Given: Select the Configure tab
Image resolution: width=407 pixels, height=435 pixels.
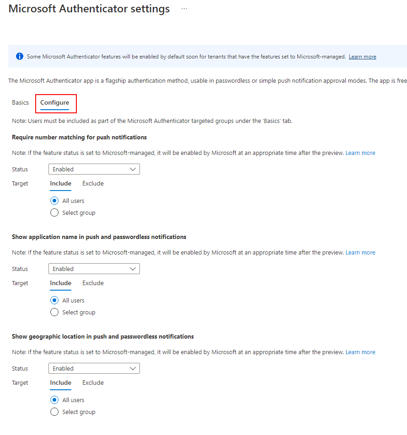Looking at the screenshot, I should point(55,102).
